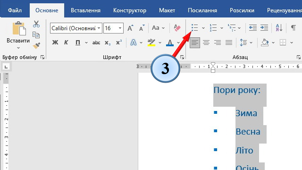This screenshot has height=170, width=302.
Task: Switch to the Основне tab
Action: pos(47,10)
